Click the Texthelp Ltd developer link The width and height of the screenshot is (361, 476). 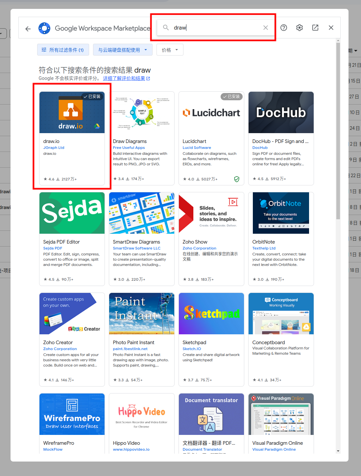pos(264,248)
